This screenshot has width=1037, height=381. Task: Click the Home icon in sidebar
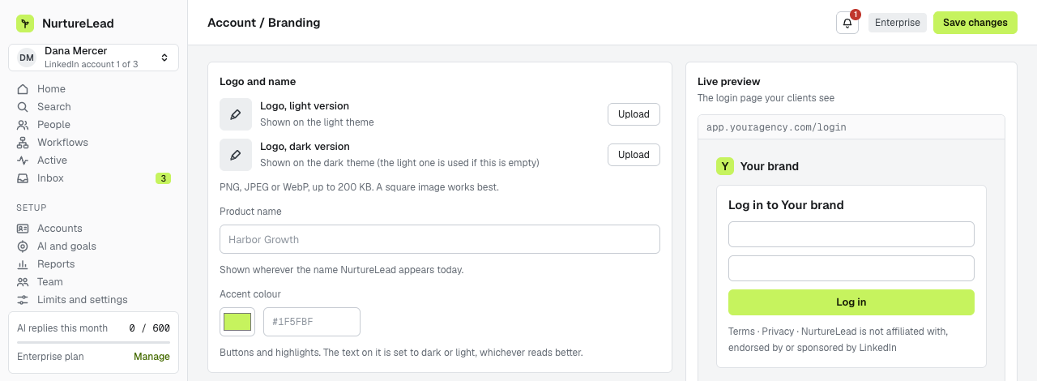coord(23,89)
